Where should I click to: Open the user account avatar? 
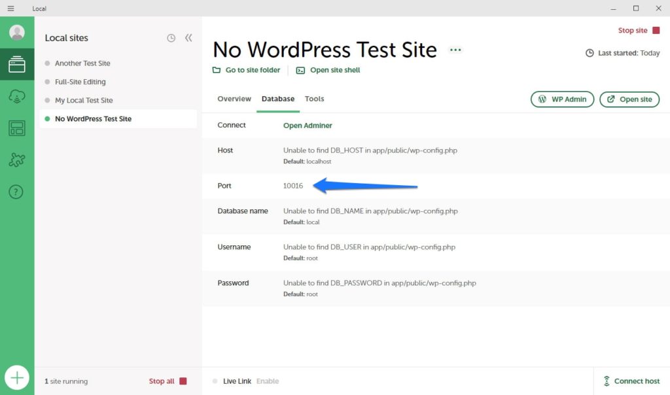click(17, 33)
